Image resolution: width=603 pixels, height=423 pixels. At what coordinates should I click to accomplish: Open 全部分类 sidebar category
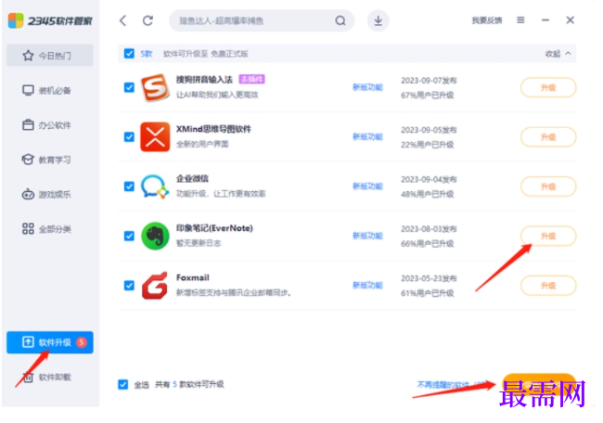[x=50, y=229]
